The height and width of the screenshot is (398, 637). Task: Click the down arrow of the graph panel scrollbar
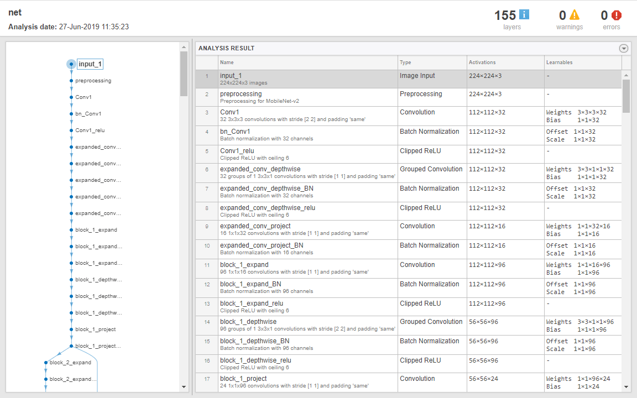(184, 387)
